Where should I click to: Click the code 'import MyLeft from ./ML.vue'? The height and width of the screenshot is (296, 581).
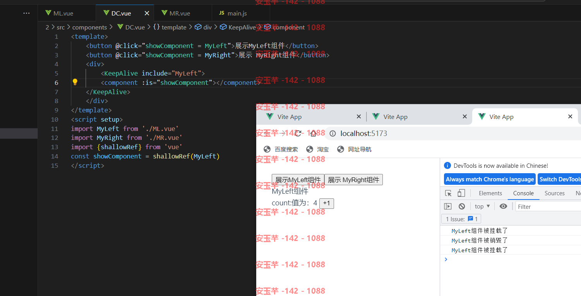pos(125,129)
